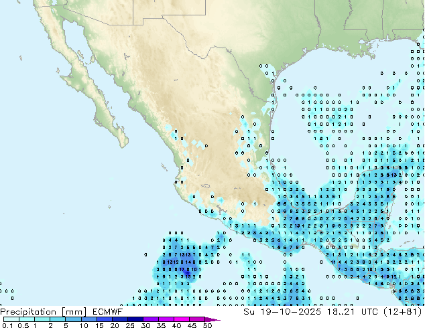Image resolution: width=425 pixels, height=328 pixels.
Task: Click the 0.1–0.5 mm legend color swatch
Action: (x=11, y=319)
